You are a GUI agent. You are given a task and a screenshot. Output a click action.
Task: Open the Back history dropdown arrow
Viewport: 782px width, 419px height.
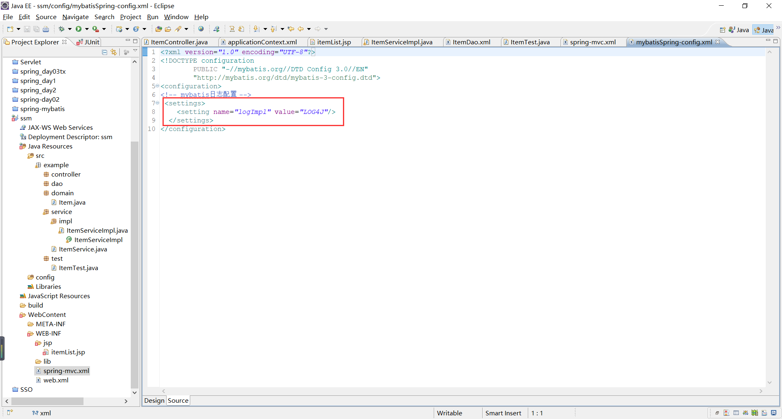click(309, 29)
